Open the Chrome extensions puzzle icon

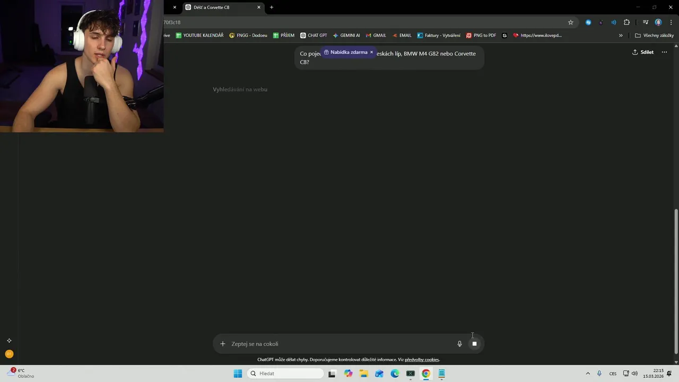626,22
